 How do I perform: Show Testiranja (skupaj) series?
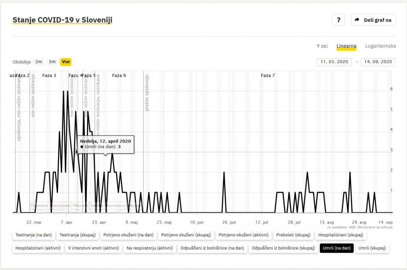point(78,235)
